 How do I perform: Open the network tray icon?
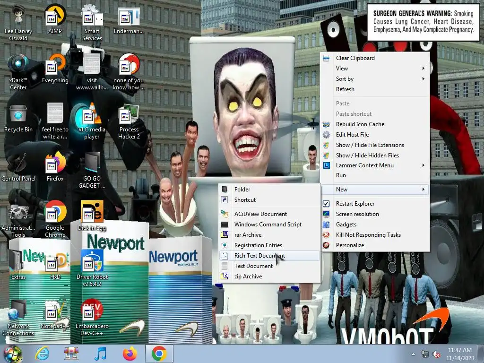[x=425, y=354]
